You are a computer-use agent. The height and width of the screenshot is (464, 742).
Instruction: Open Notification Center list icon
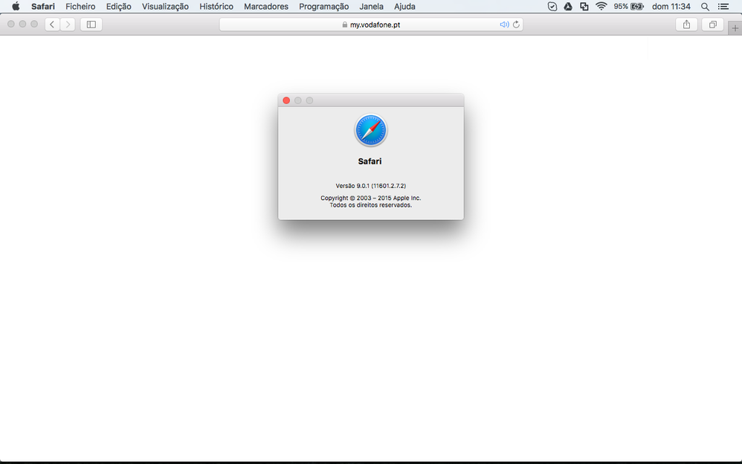tap(723, 7)
